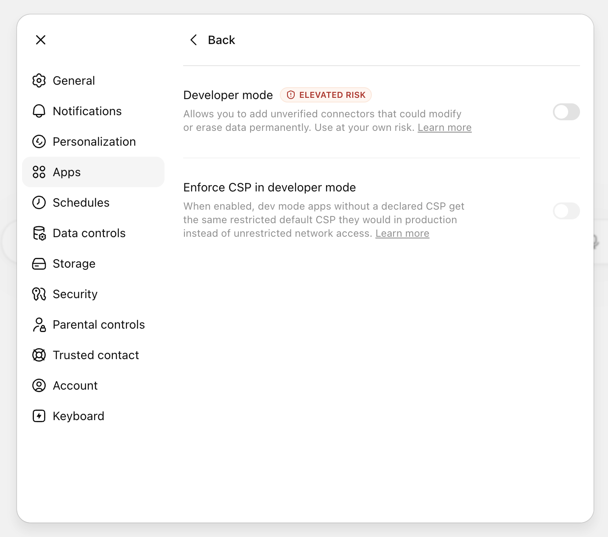This screenshot has height=537, width=608.
Task: Click the General gear icon
Action: [x=39, y=80]
